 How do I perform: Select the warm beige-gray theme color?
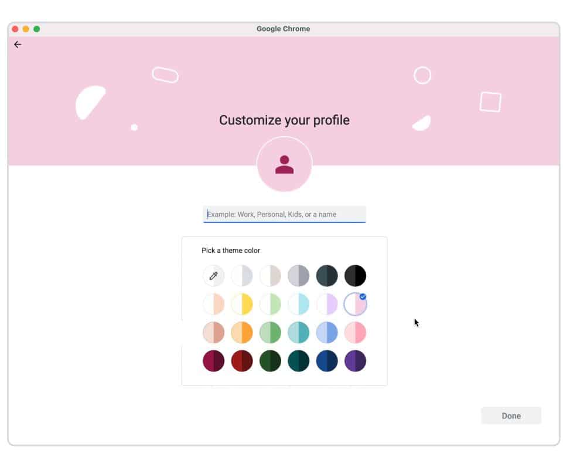click(270, 276)
